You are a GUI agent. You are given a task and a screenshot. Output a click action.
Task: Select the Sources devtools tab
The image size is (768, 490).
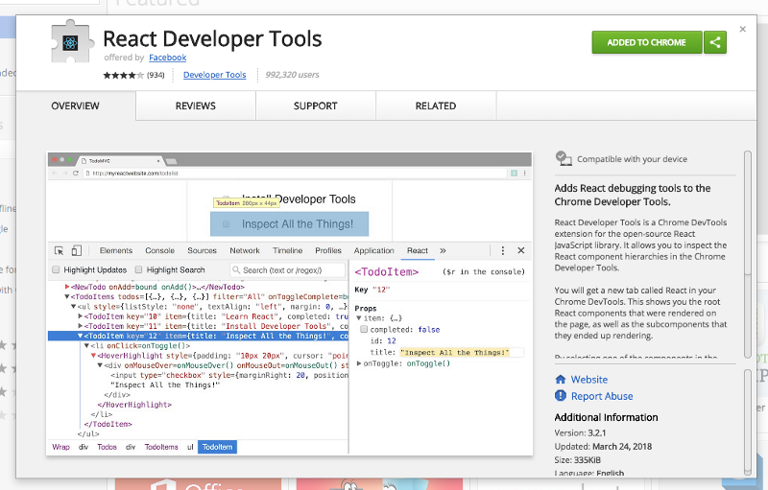pyautogui.click(x=202, y=250)
